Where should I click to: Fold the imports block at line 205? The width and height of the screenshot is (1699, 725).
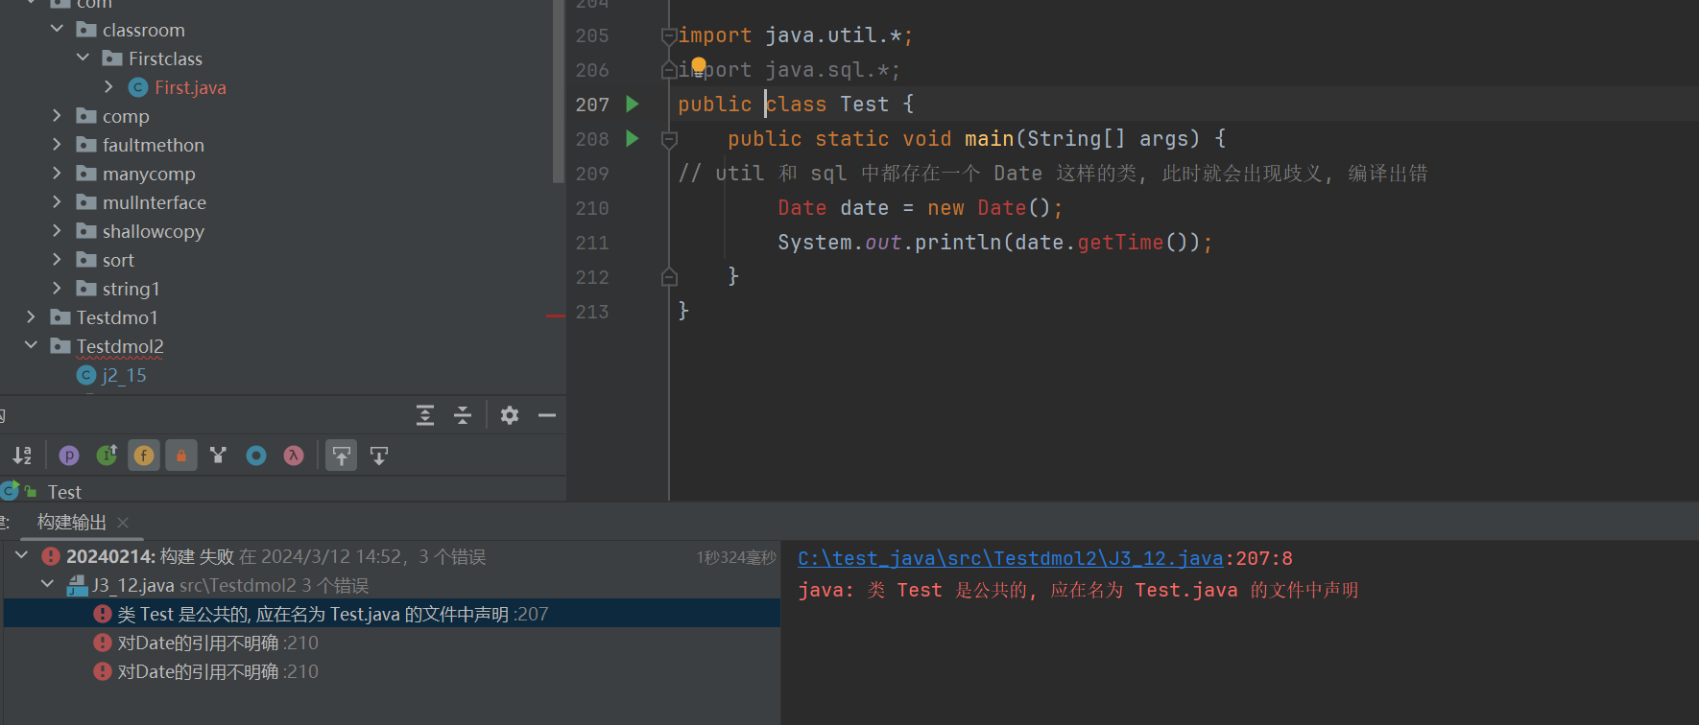coord(669,36)
